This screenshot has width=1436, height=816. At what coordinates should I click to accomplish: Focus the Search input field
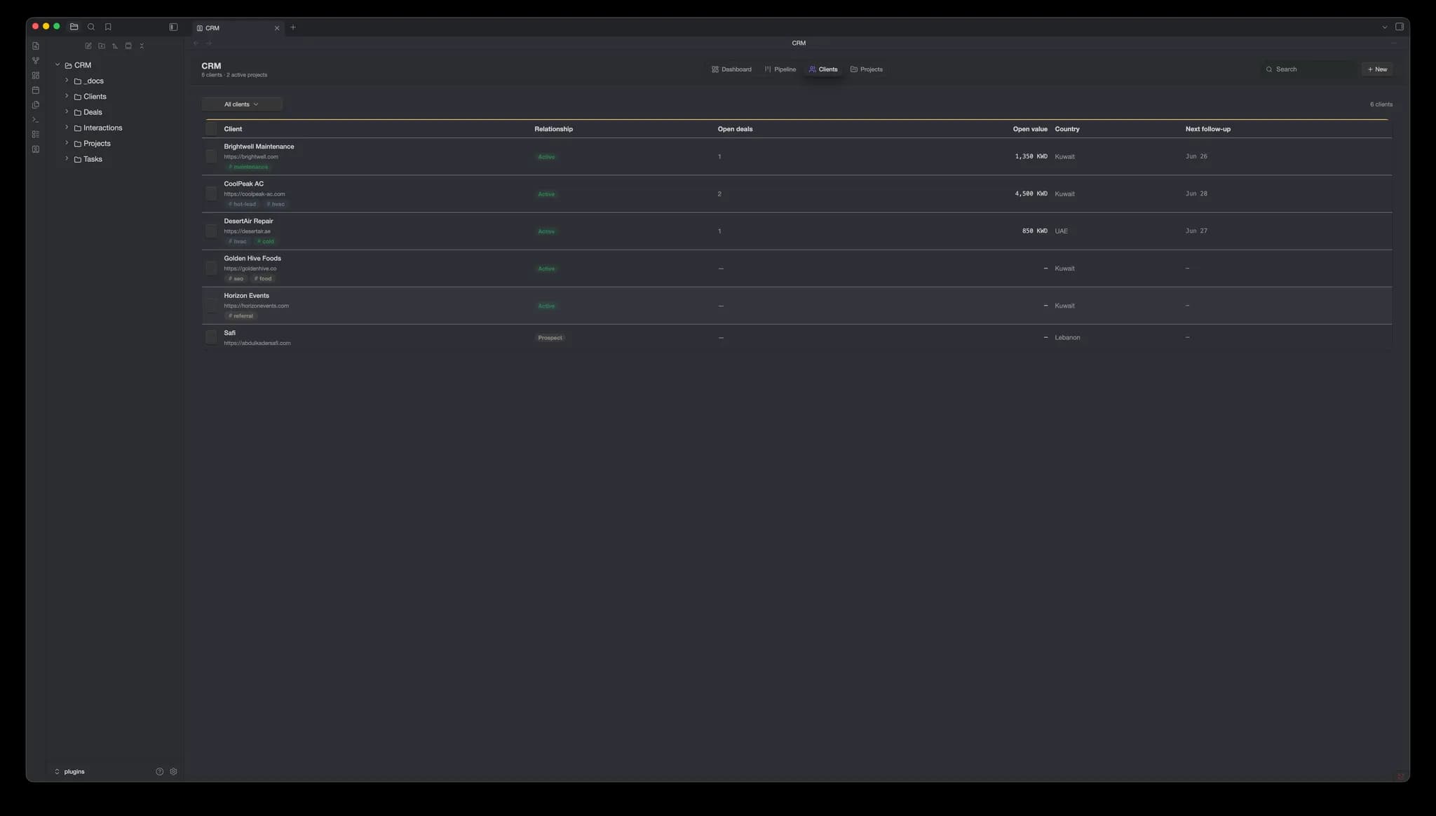(1308, 69)
